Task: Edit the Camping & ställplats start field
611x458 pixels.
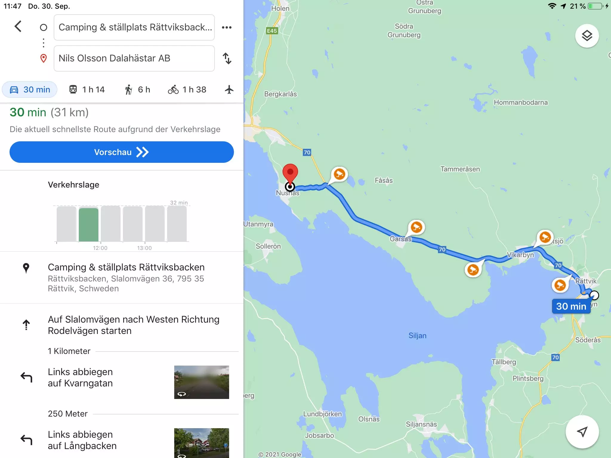Action: (134, 27)
